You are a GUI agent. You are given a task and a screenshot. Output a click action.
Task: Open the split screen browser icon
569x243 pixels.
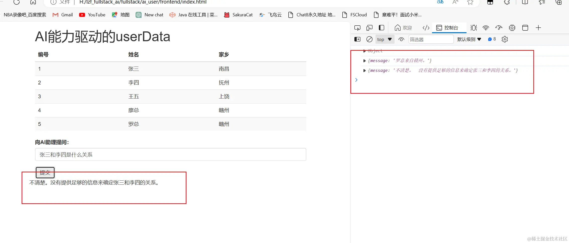point(525,2)
